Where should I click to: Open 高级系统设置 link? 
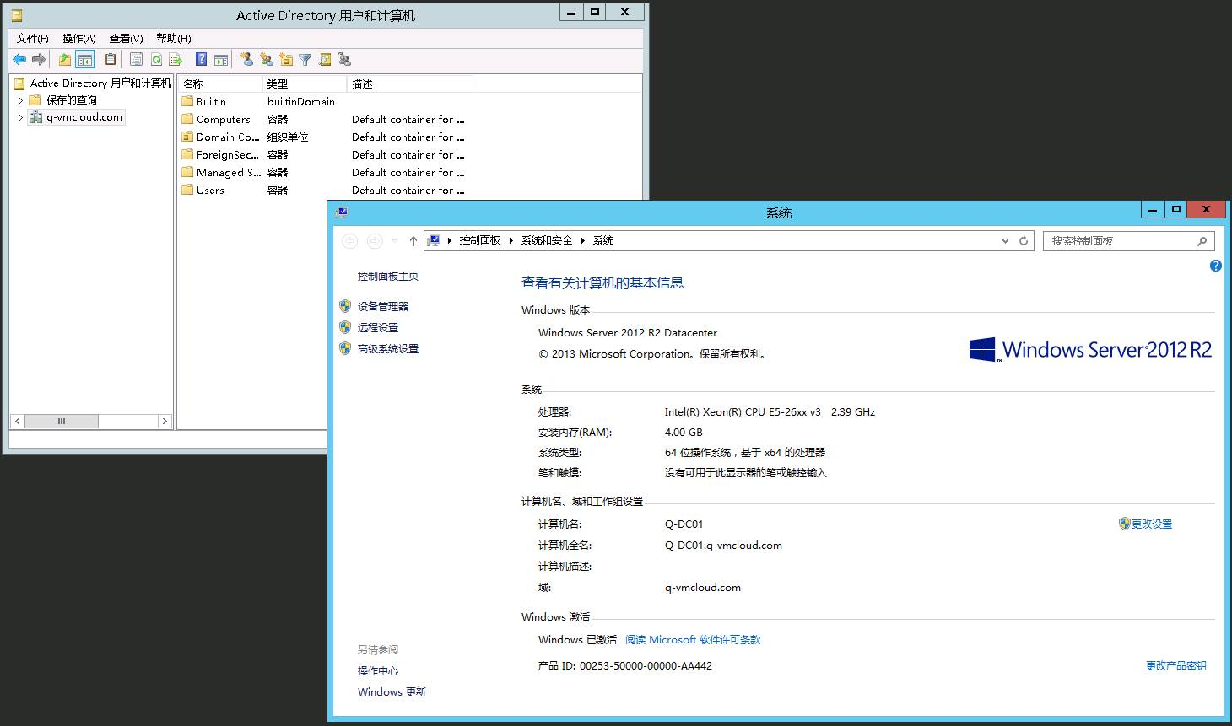tap(388, 348)
